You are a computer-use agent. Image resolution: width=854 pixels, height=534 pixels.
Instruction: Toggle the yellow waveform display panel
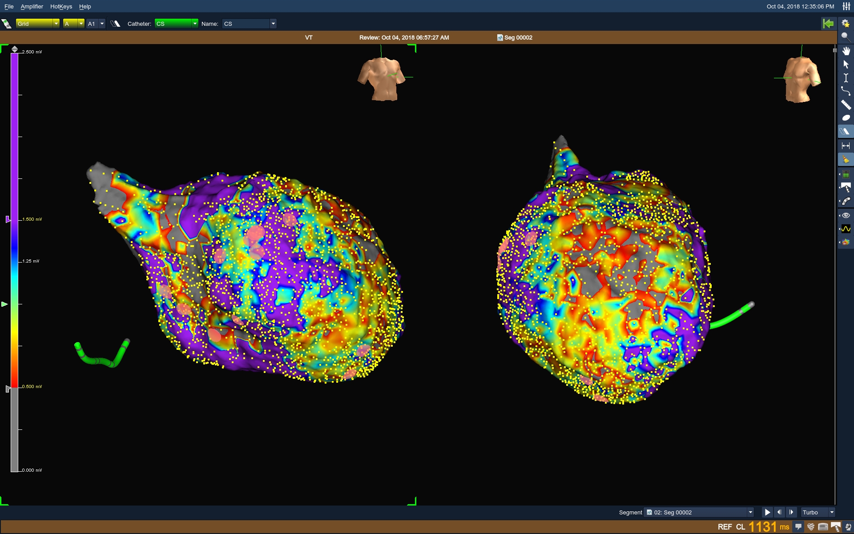click(x=846, y=229)
